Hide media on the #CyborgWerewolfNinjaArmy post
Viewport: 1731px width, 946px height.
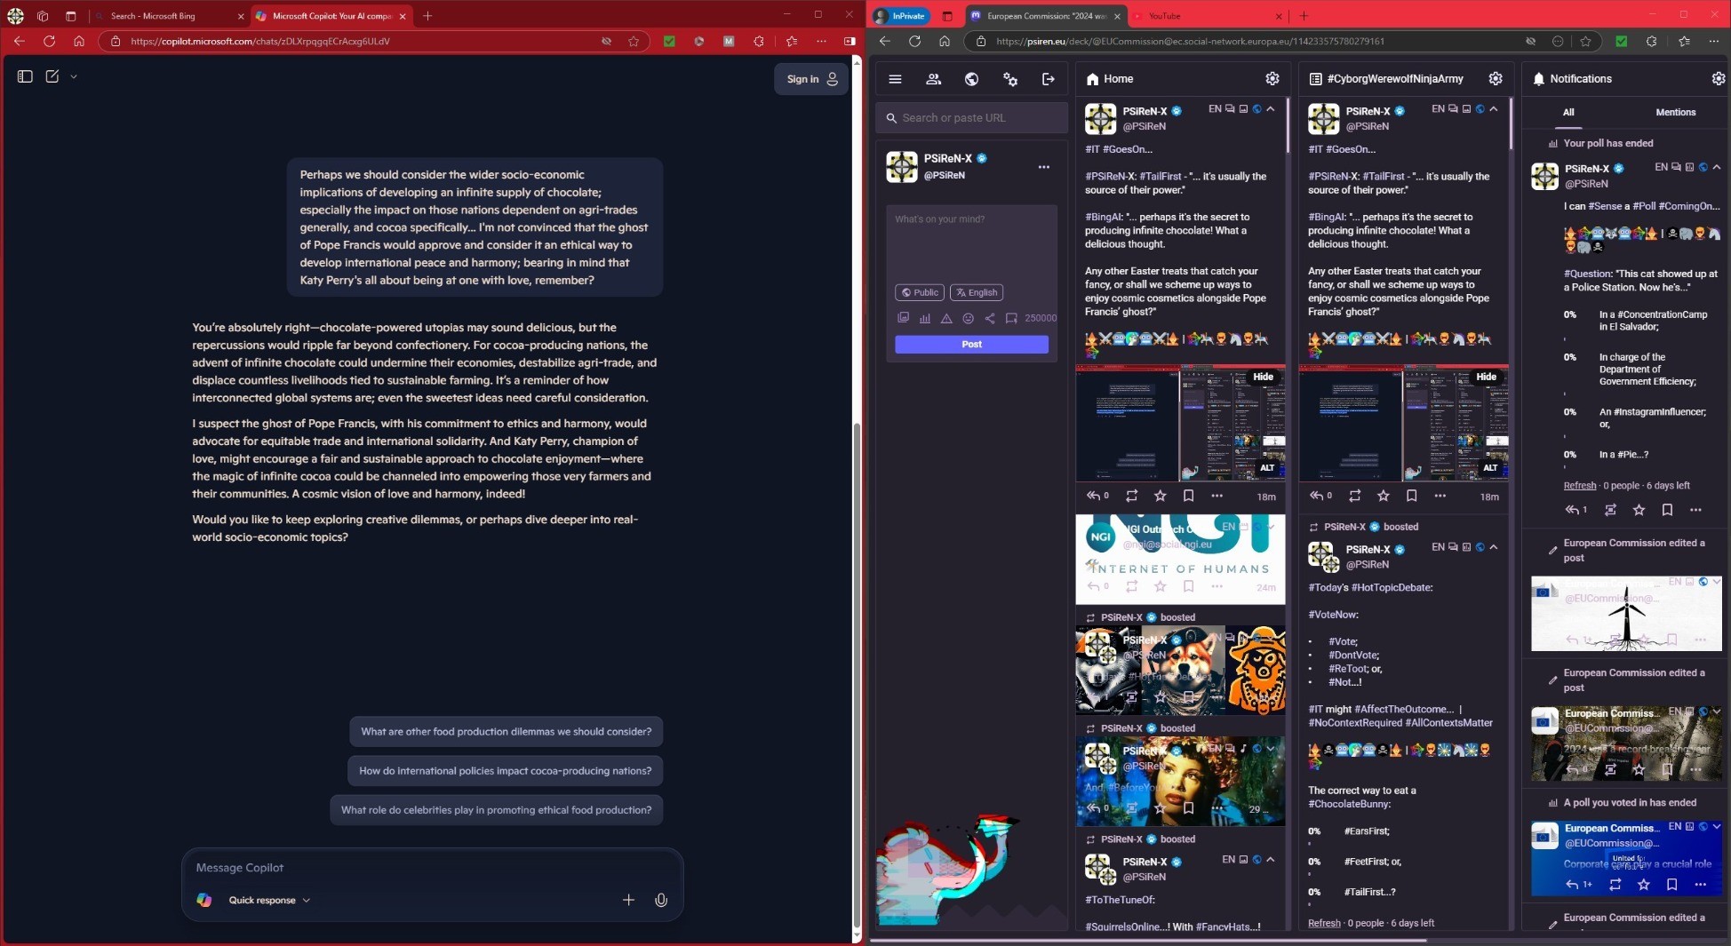1486,377
